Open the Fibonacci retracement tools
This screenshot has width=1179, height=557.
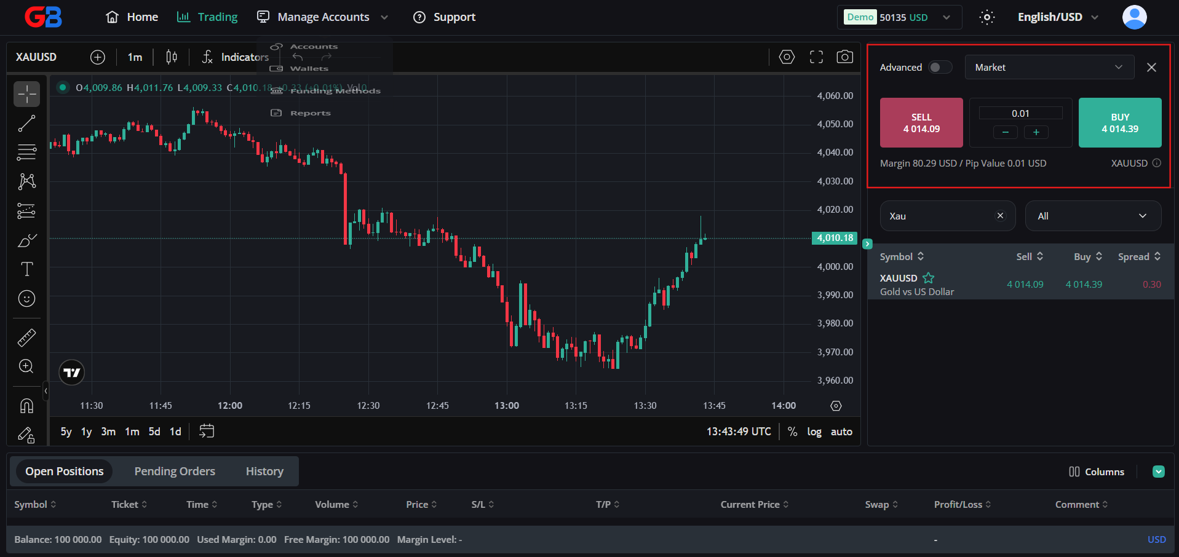click(x=27, y=152)
